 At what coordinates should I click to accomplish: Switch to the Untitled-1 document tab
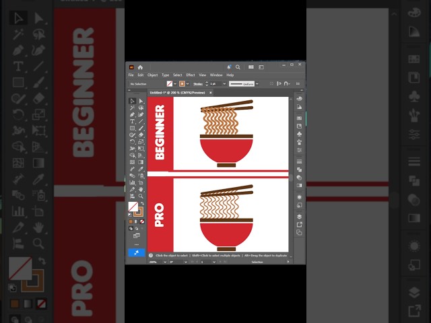pyautogui.click(x=178, y=93)
